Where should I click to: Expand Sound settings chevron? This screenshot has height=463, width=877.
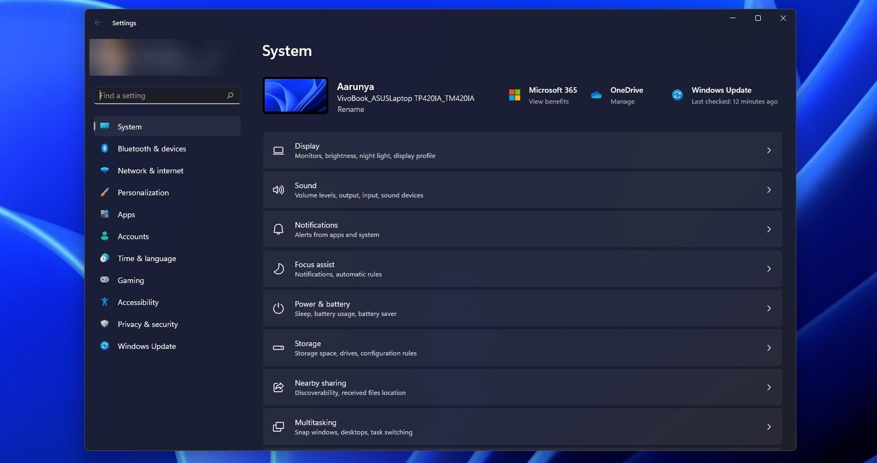click(x=769, y=190)
